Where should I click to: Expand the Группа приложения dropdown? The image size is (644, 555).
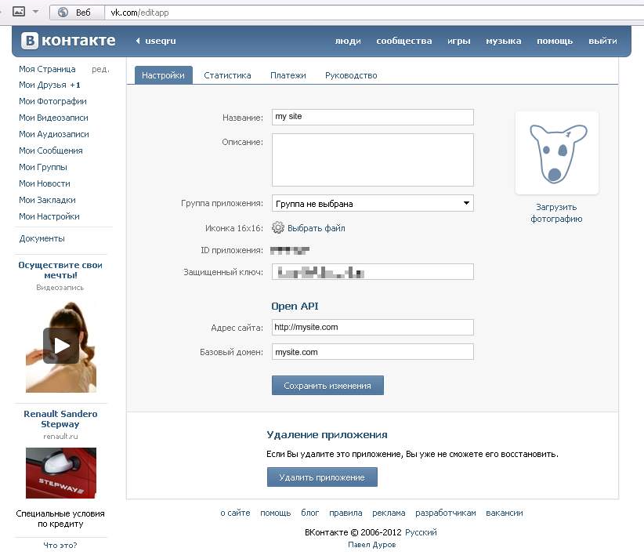pos(372,203)
